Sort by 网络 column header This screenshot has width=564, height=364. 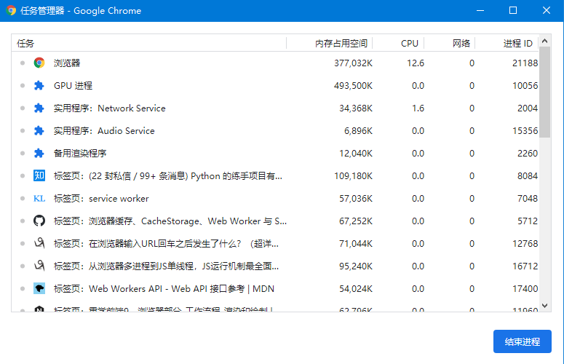pos(461,44)
